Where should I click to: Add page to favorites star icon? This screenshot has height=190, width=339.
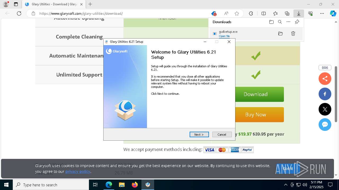[237, 13]
